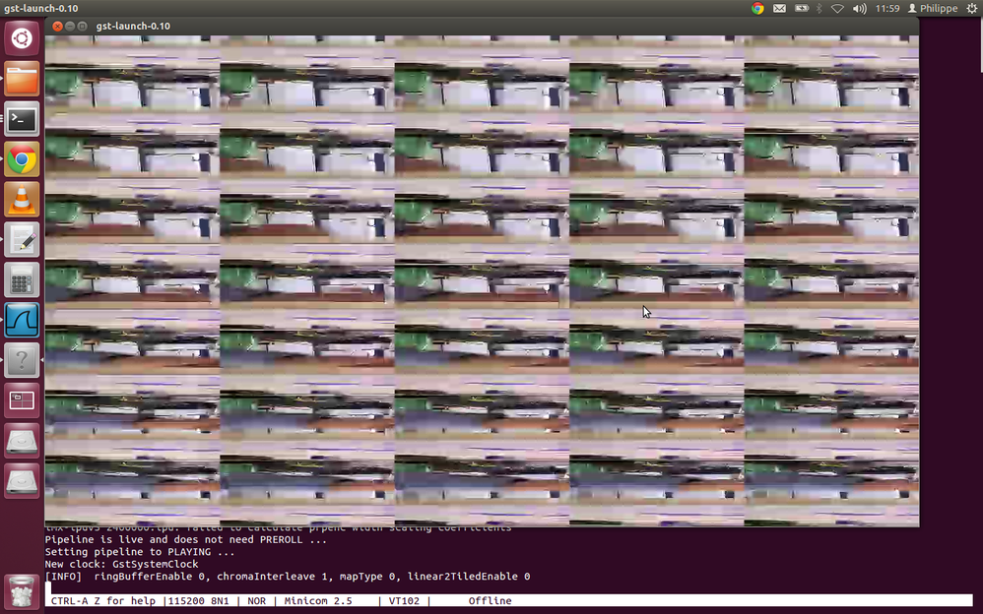Click the 'VT102' status entry
The image size is (983, 614).
point(404,601)
